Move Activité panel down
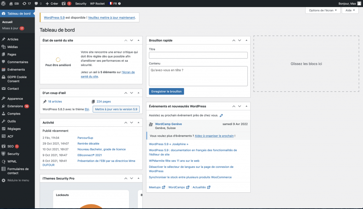 point(132,122)
